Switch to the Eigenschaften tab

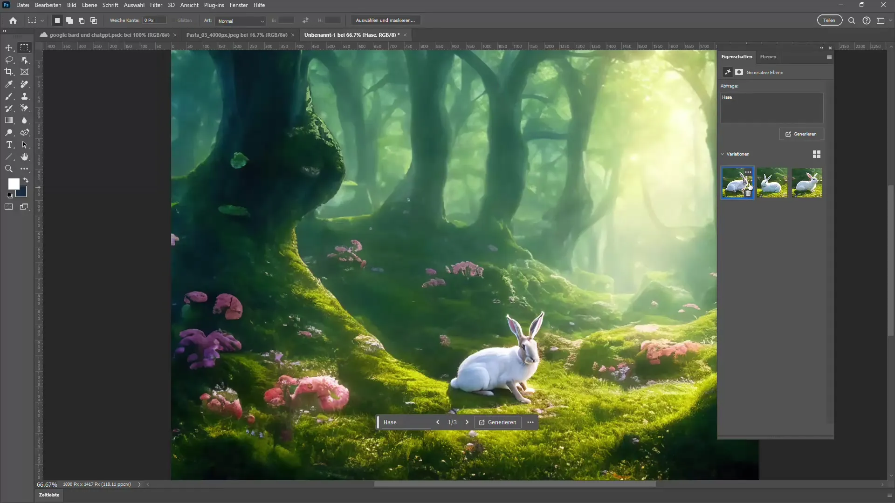tap(737, 56)
